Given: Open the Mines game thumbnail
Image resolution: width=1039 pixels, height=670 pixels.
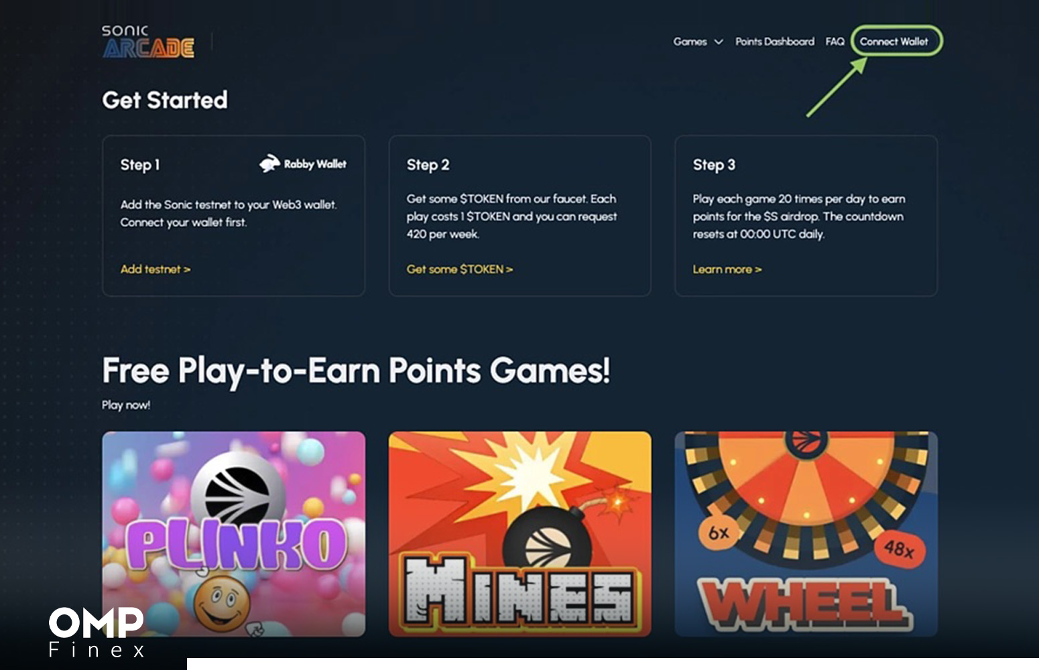Looking at the screenshot, I should point(520,534).
